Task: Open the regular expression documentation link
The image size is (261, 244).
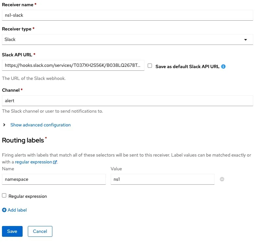Action: click(x=33, y=162)
